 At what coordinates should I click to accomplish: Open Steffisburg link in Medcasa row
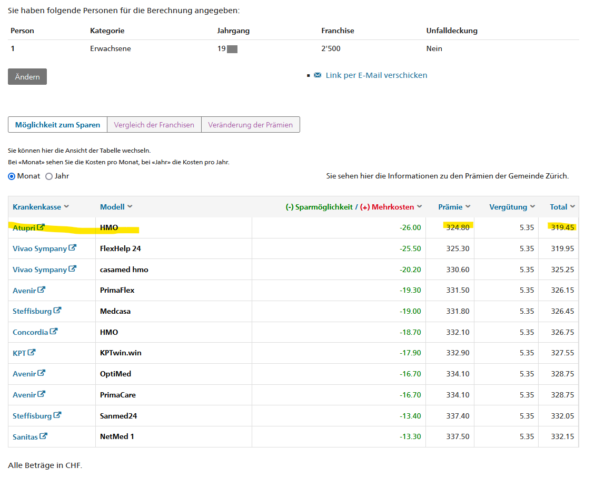click(x=32, y=312)
